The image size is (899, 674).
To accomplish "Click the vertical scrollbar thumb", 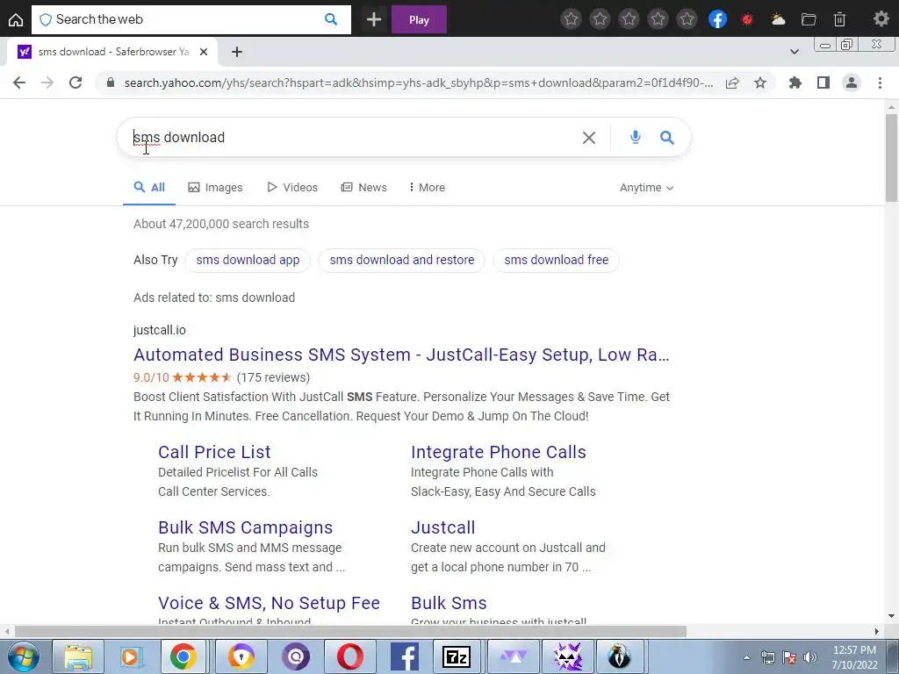I will pyautogui.click(x=891, y=158).
